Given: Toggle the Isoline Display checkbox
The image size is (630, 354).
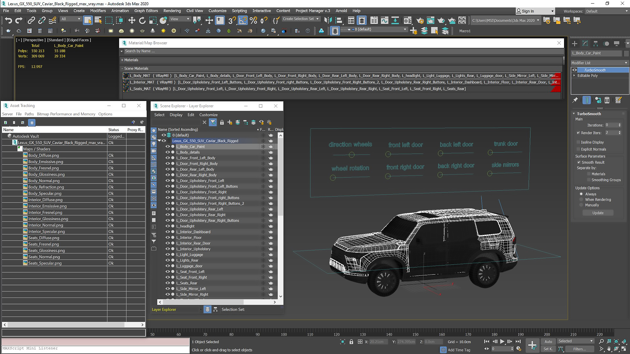Looking at the screenshot, I should click(x=578, y=142).
